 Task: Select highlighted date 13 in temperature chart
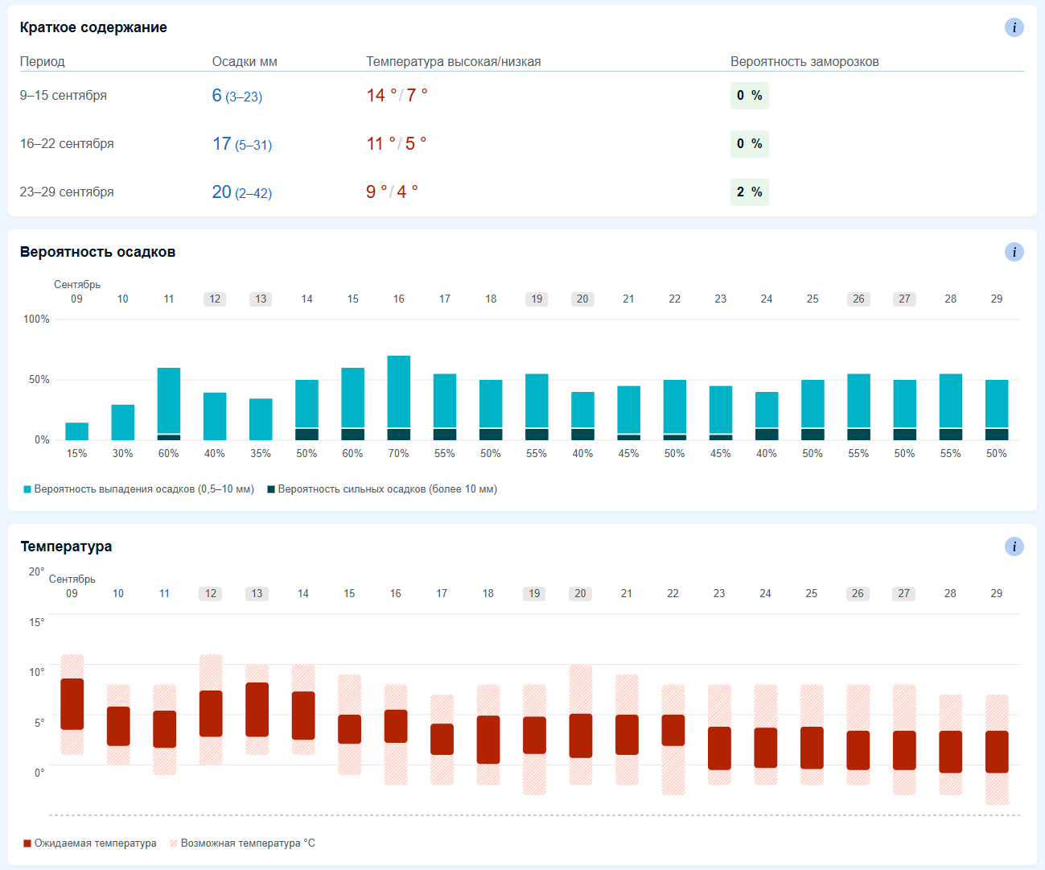pos(257,594)
